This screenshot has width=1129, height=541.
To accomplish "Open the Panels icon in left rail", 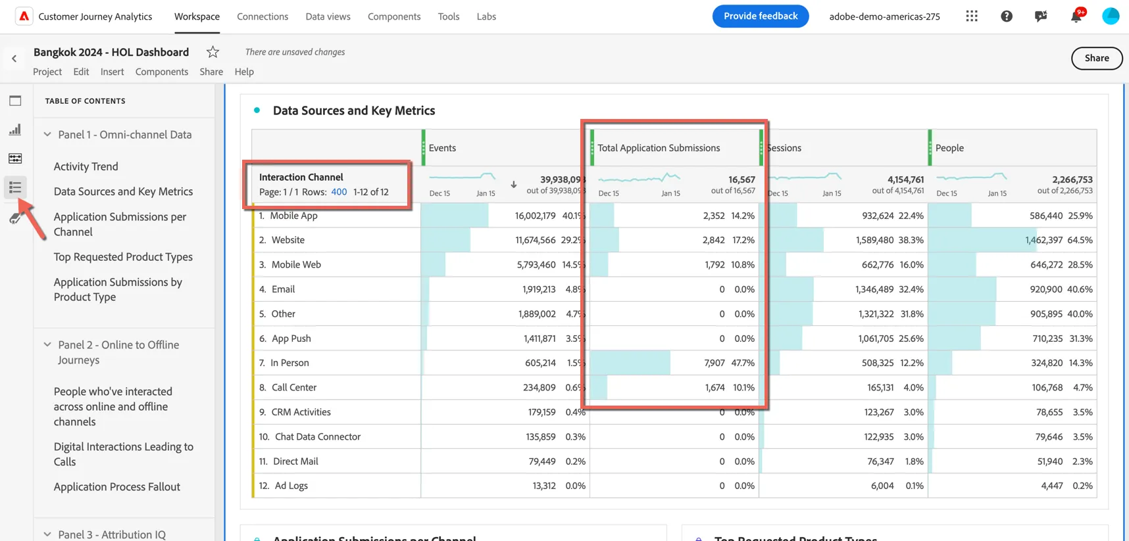I will point(15,101).
